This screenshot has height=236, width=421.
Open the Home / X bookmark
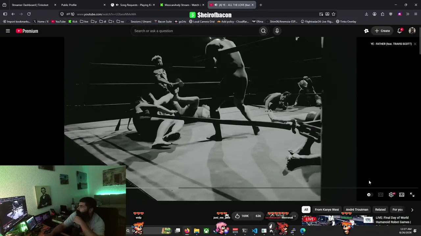tap(41, 22)
